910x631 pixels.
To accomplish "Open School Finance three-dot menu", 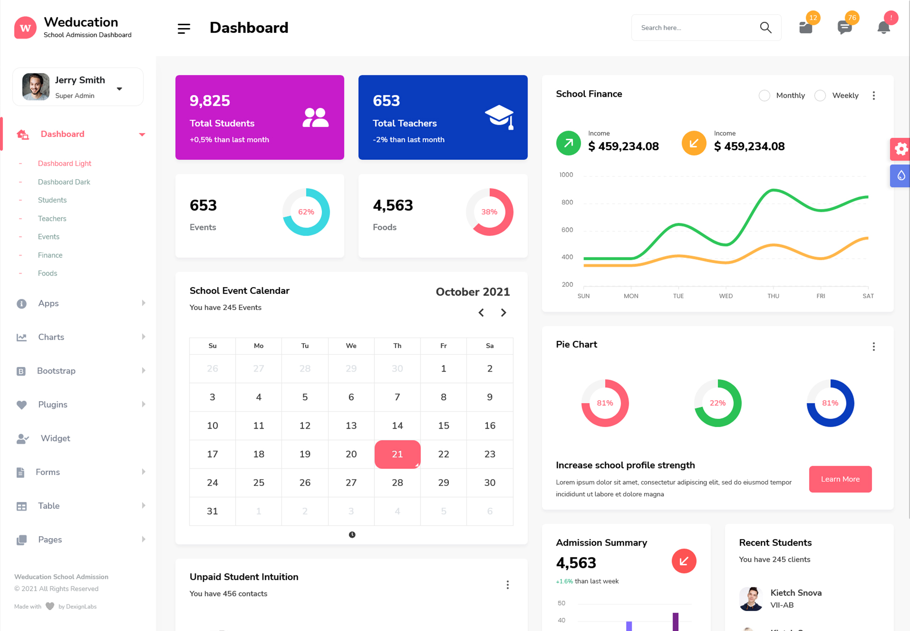I will point(874,96).
